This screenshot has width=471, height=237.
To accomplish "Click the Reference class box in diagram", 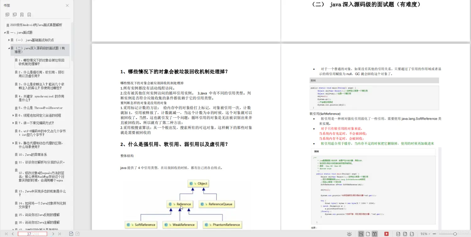I will [180, 204].
